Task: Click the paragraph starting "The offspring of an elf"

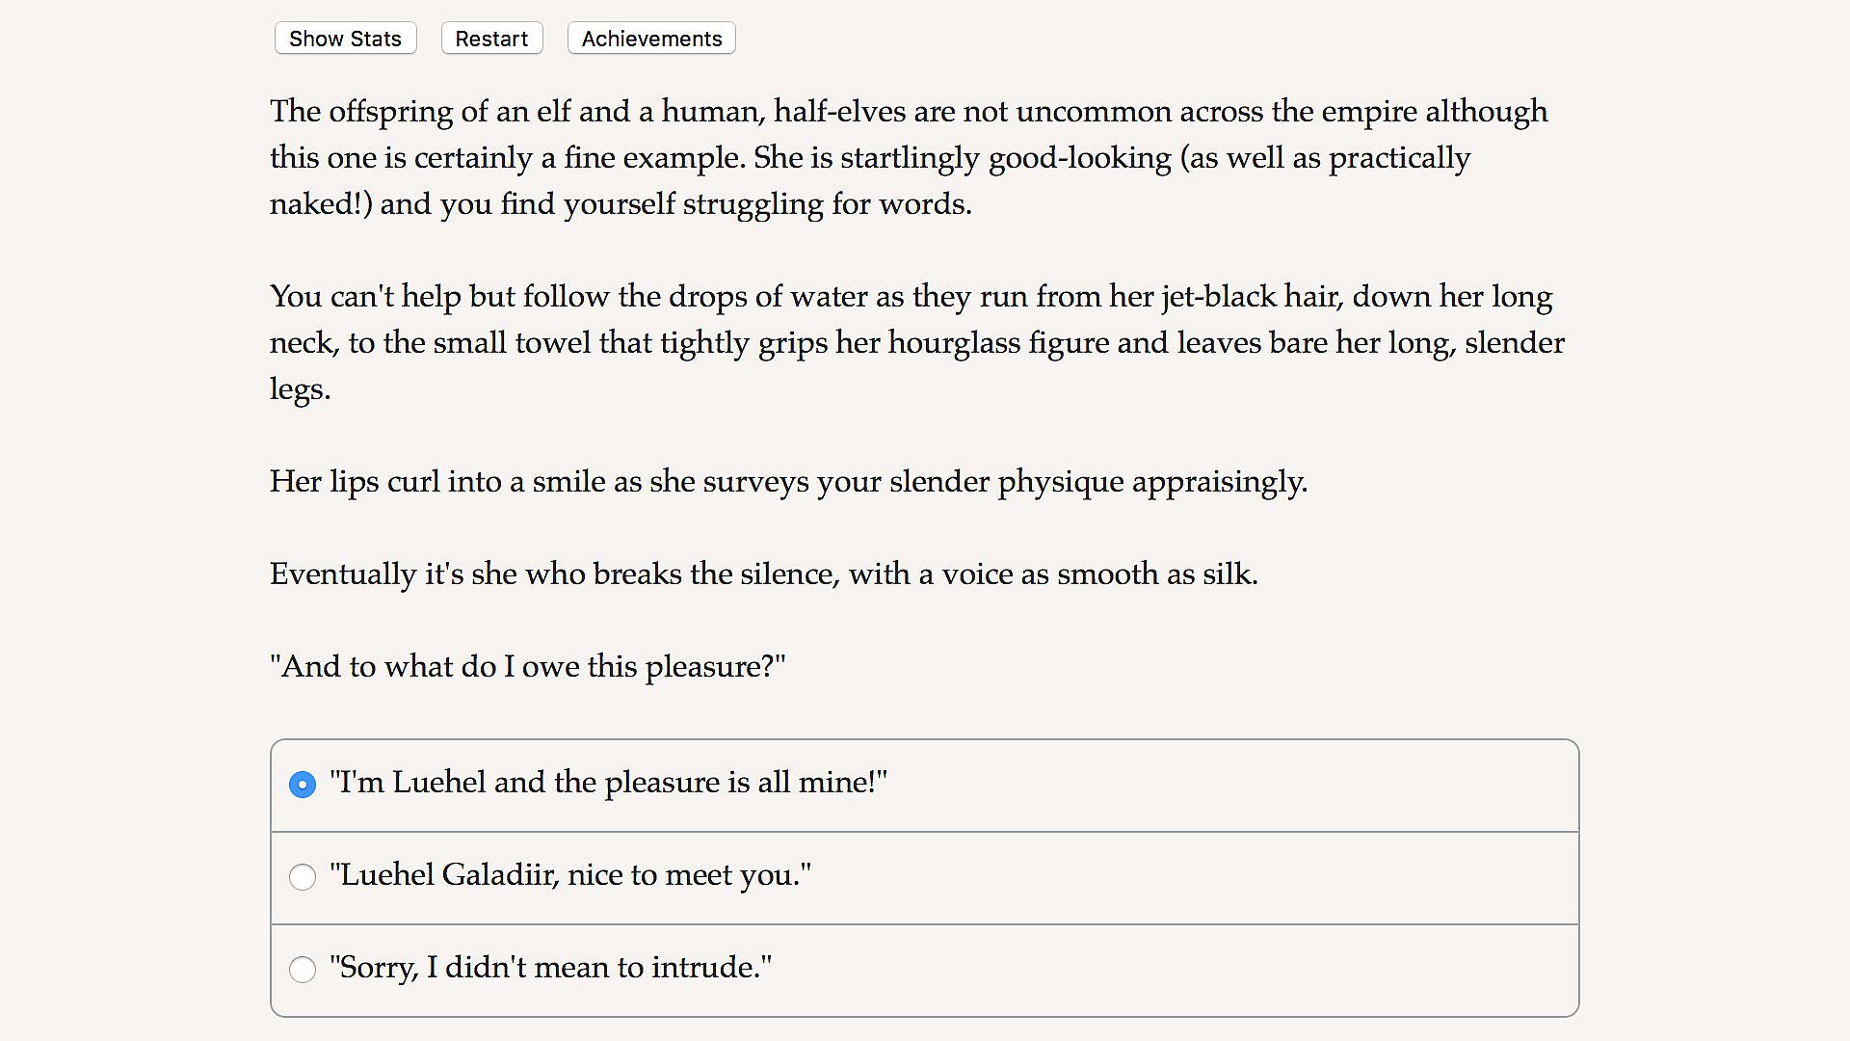Action: (x=909, y=157)
